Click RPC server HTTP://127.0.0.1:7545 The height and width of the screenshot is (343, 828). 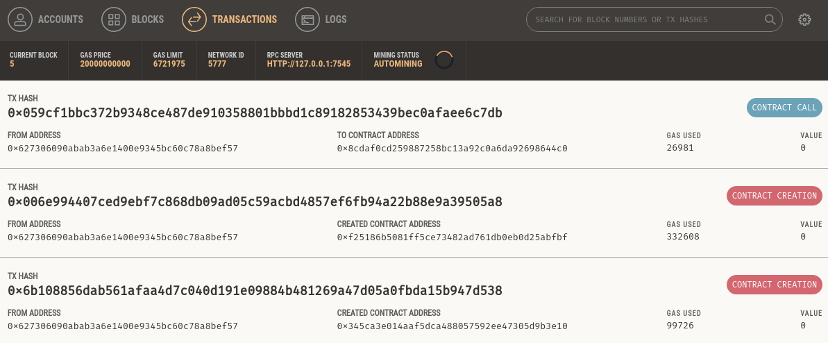click(309, 64)
